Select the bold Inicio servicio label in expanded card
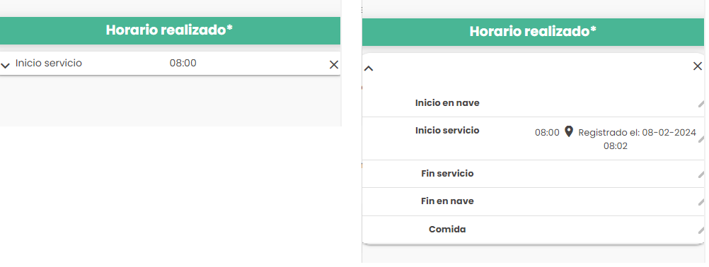 tap(447, 131)
